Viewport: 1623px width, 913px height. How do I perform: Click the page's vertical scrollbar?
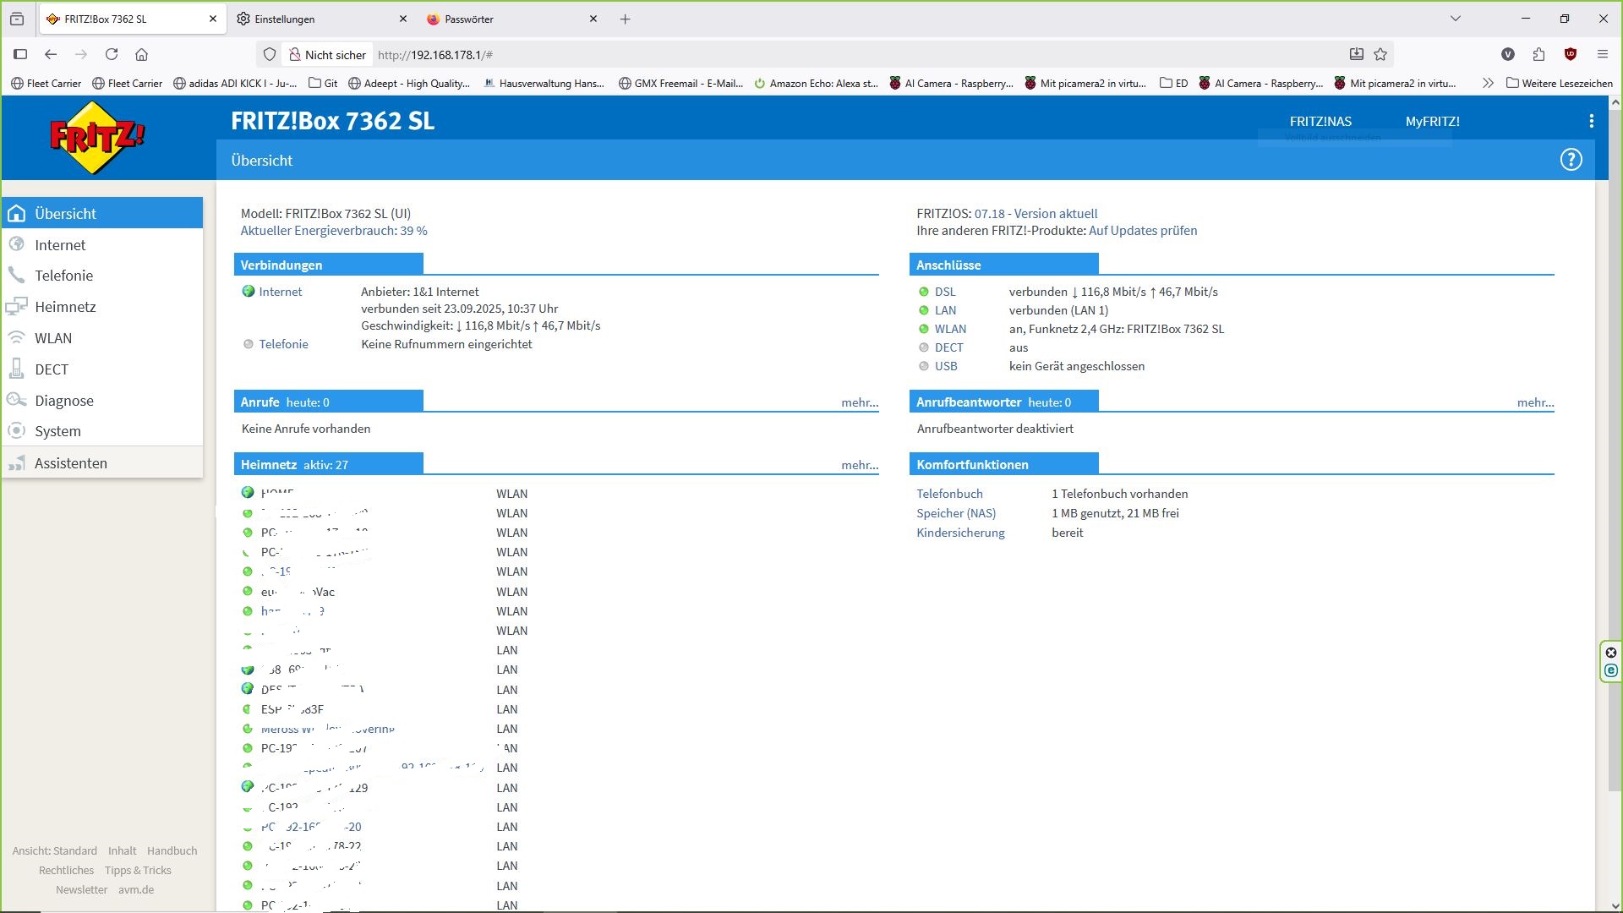pos(1615,423)
